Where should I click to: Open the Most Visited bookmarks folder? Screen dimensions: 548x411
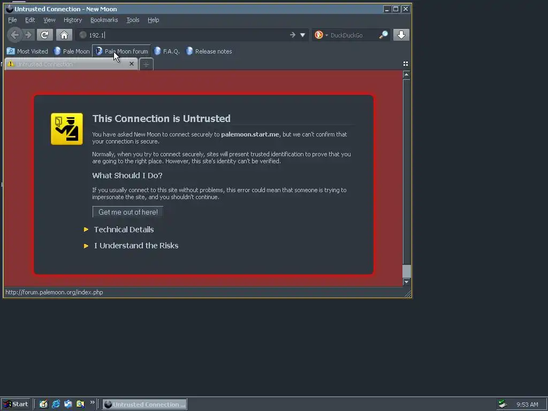(x=27, y=51)
